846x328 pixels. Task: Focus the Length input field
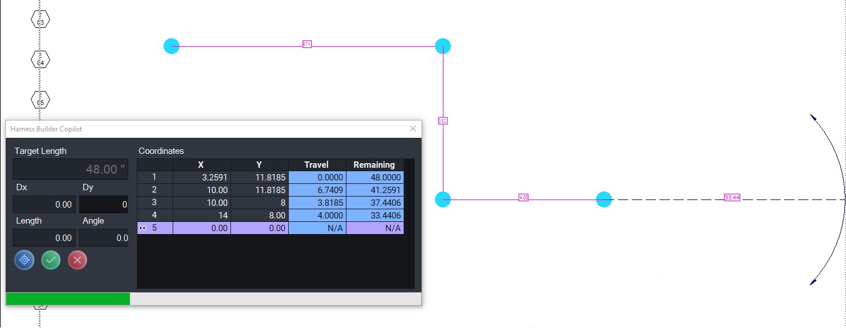44,238
